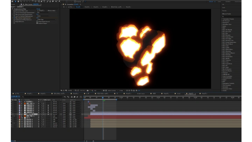
Task: Open the Audio panel header
Action: (224, 8)
